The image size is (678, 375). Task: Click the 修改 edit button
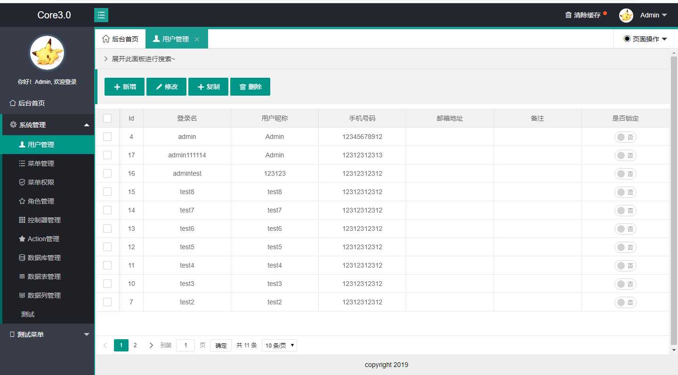(x=166, y=87)
